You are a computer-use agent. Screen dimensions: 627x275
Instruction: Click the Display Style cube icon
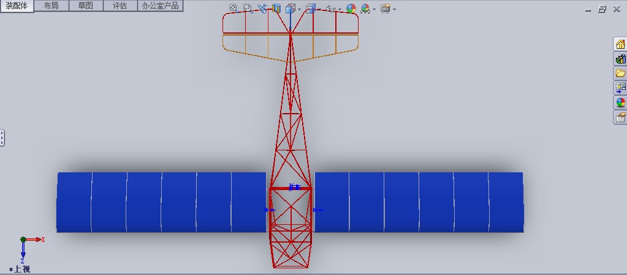pyautogui.click(x=311, y=9)
